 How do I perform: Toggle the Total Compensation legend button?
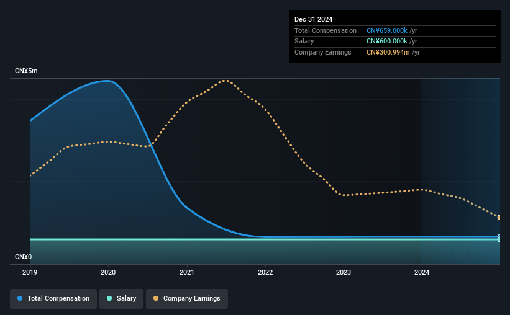pos(53,299)
